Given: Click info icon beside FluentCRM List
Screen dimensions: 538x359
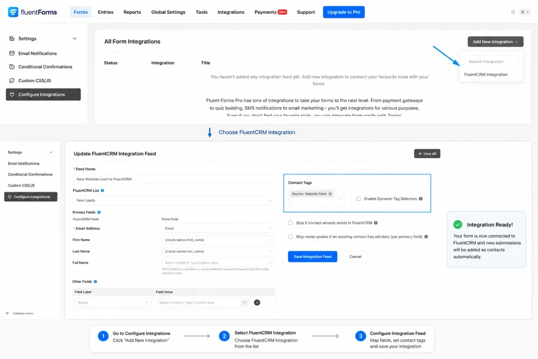Looking at the screenshot, I should [102, 190].
